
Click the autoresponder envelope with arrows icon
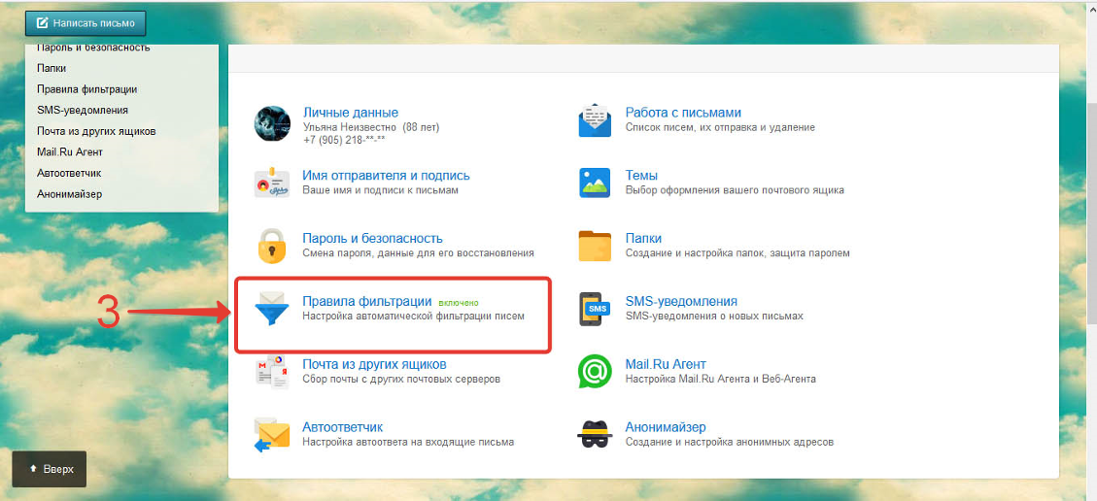click(271, 433)
